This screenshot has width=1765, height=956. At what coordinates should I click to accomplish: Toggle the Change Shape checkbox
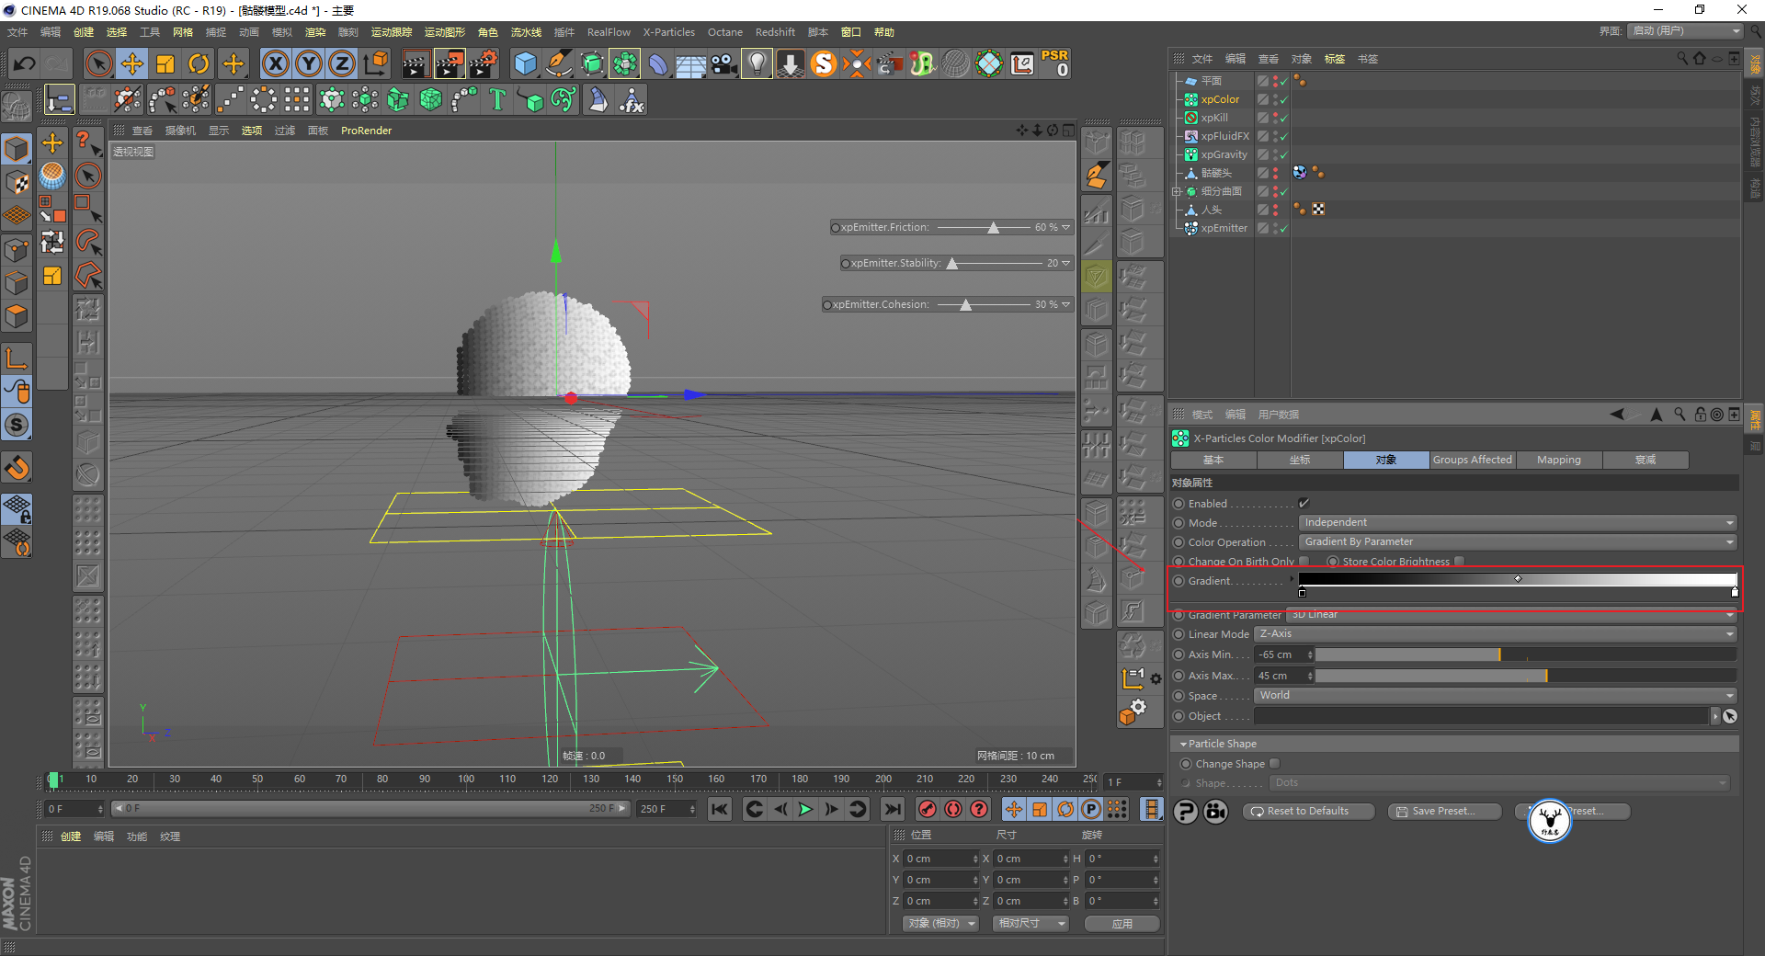[x=1274, y=763]
